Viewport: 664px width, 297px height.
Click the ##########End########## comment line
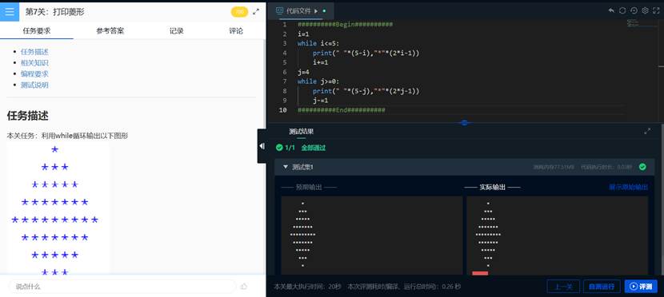(x=342, y=110)
